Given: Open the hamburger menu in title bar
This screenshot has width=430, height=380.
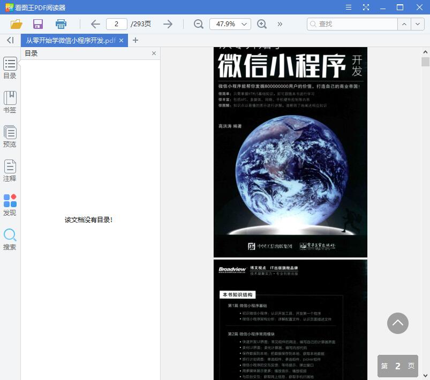Looking at the screenshot, I should [349, 7].
